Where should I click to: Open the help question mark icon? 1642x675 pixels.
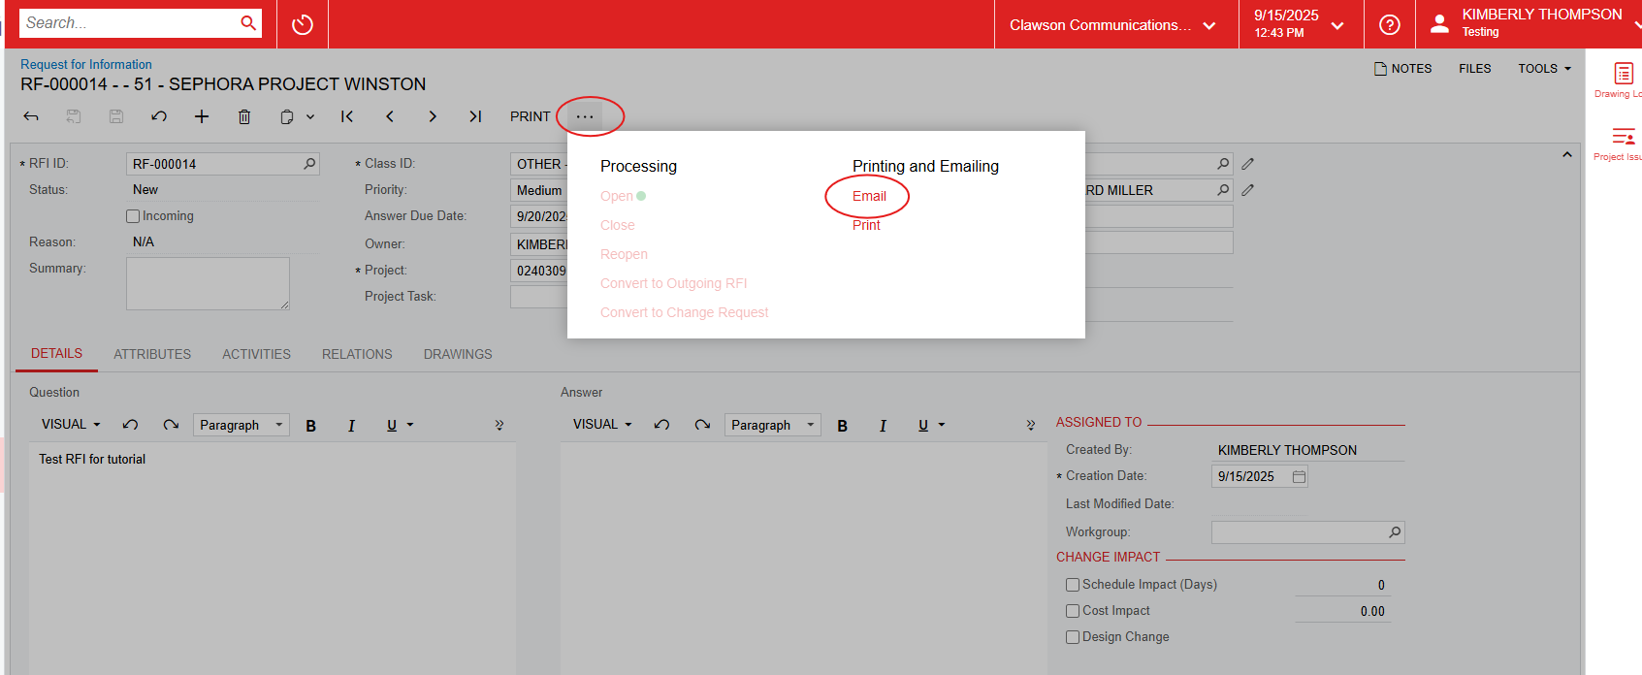(x=1389, y=24)
